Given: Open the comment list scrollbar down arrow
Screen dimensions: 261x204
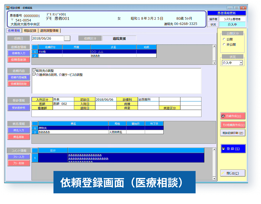Looking at the screenshot, I should (x=215, y=178).
